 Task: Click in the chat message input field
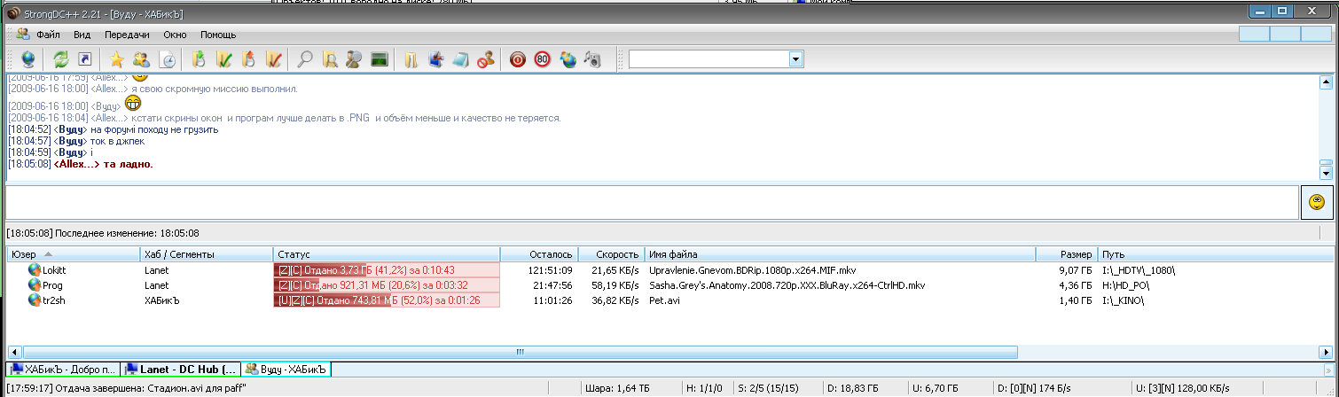tap(652, 202)
